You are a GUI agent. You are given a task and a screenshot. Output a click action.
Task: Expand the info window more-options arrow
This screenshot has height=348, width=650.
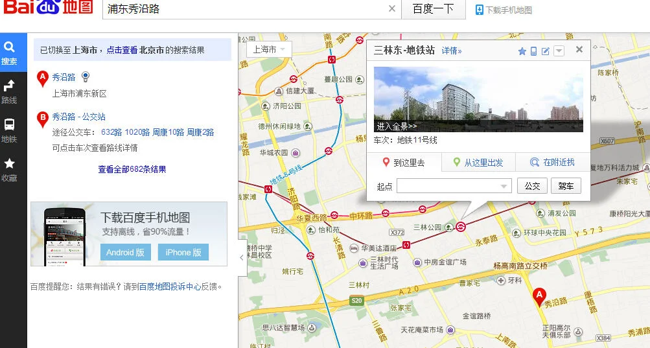[559, 51]
